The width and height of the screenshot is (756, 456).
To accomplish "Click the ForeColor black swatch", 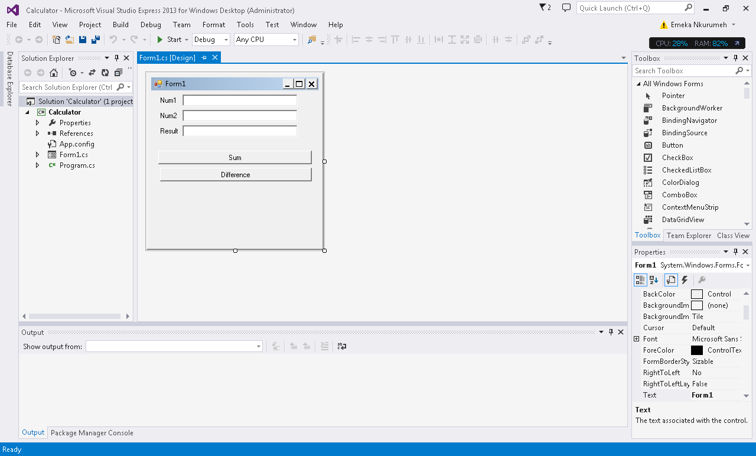I will [697, 350].
